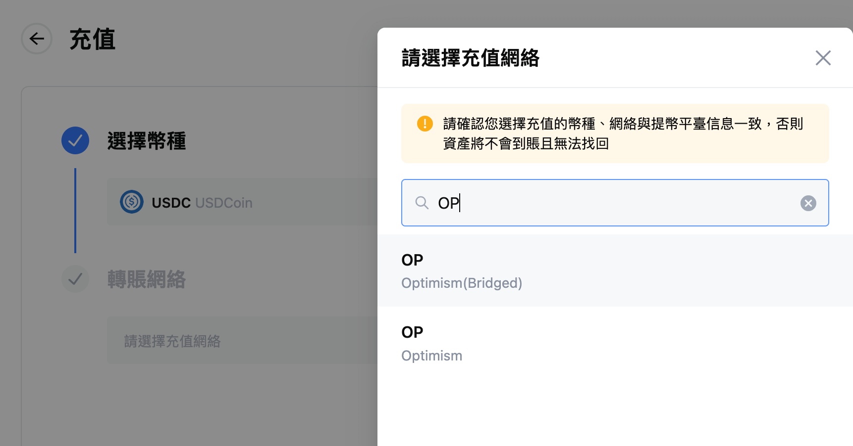Screen dimensions: 853x446
Task: Focus the search field containing OP
Action: coord(614,203)
